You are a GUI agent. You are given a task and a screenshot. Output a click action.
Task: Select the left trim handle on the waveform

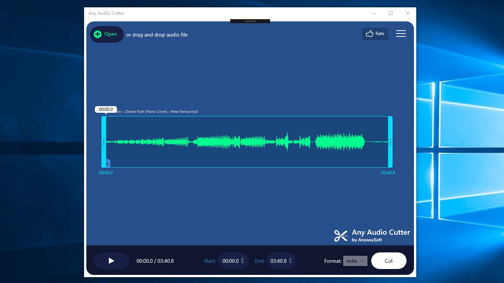104,142
